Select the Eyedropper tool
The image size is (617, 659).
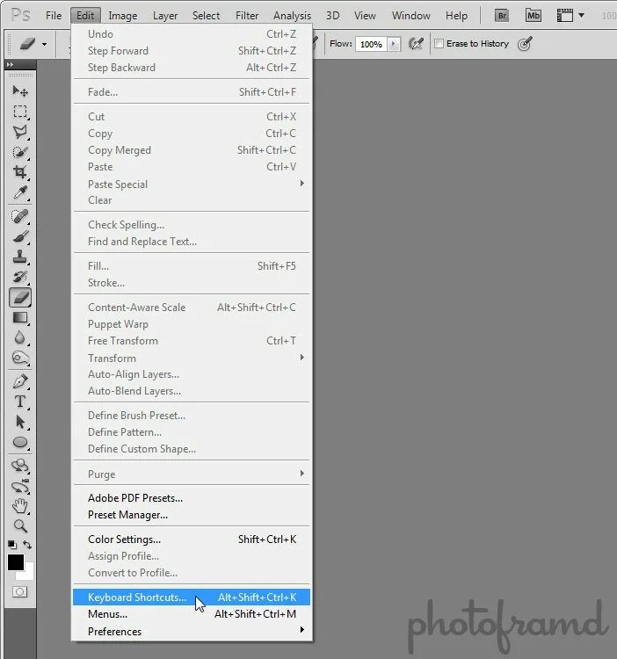19,192
